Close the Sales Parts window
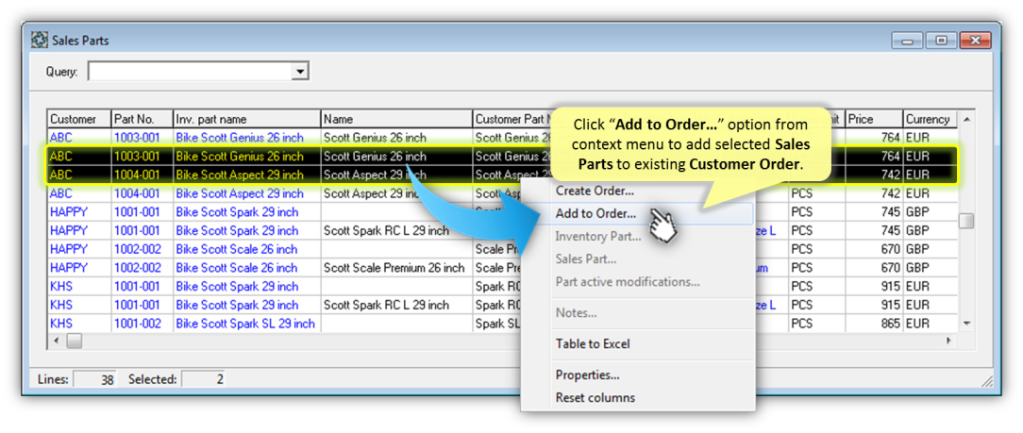 976,41
